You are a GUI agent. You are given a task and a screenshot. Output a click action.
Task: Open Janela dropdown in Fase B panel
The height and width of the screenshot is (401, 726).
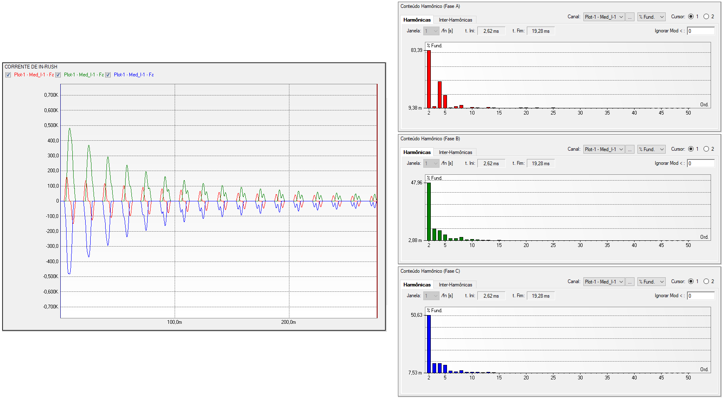(x=431, y=164)
